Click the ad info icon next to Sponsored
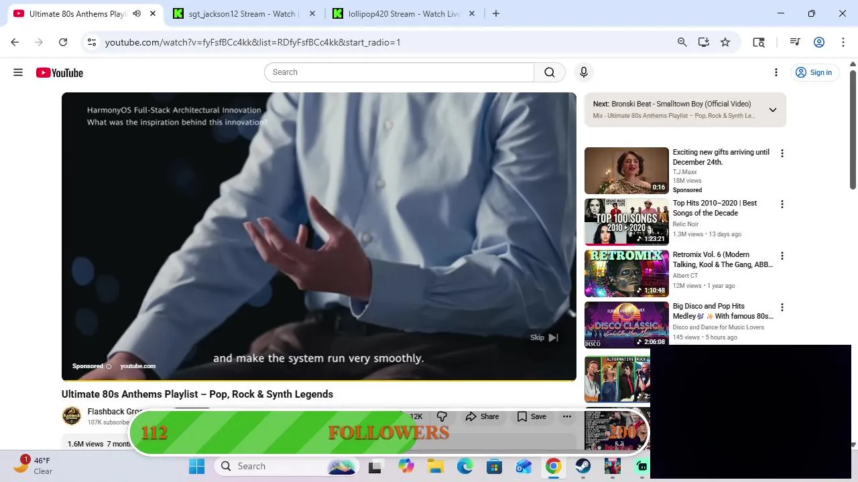858x482 pixels. click(x=109, y=366)
